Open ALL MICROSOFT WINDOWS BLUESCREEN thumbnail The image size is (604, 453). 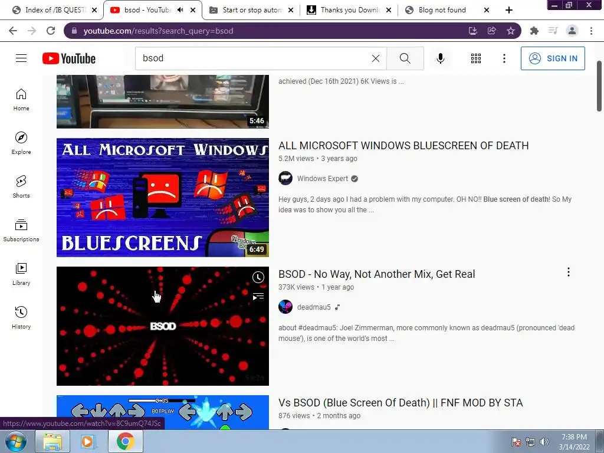(x=163, y=198)
